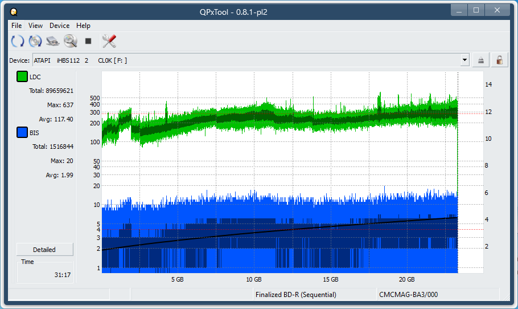Click the lock drive icon
Image resolution: width=518 pixels, height=309 pixels.
click(500, 60)
